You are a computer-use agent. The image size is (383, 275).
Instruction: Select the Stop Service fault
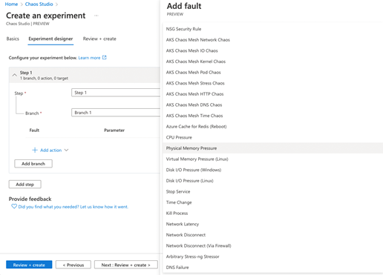273,192
